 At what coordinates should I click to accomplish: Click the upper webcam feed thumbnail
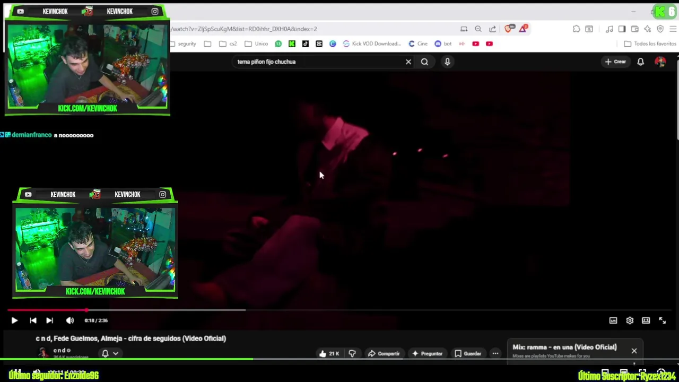tap(88, 63)
